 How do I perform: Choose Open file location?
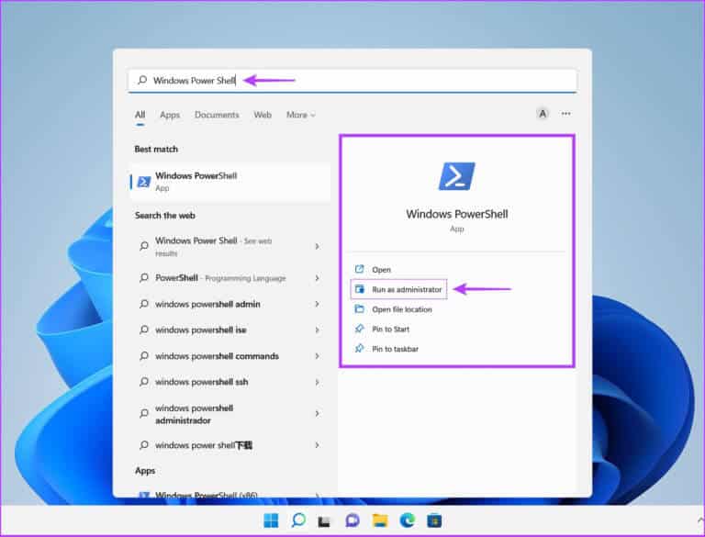coord(402,309)
